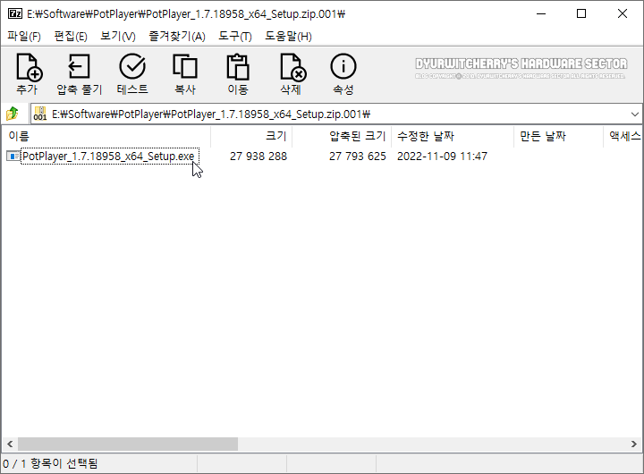The width and height of the screenshot is (644, 474).
Task: Click the status bar selection count text
Action: point(50,464)
